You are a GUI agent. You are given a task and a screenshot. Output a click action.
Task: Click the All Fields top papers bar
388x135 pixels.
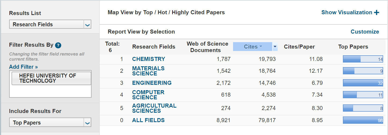point(363,120)
